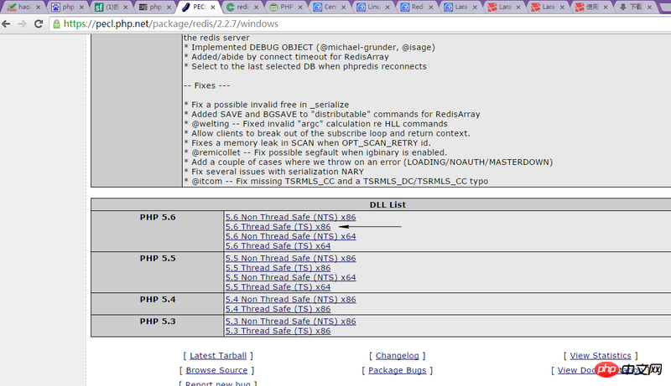Viewport: 671px width, 386px height.
Task: Go back using the browser back arrow
Action: coord(6,24)
